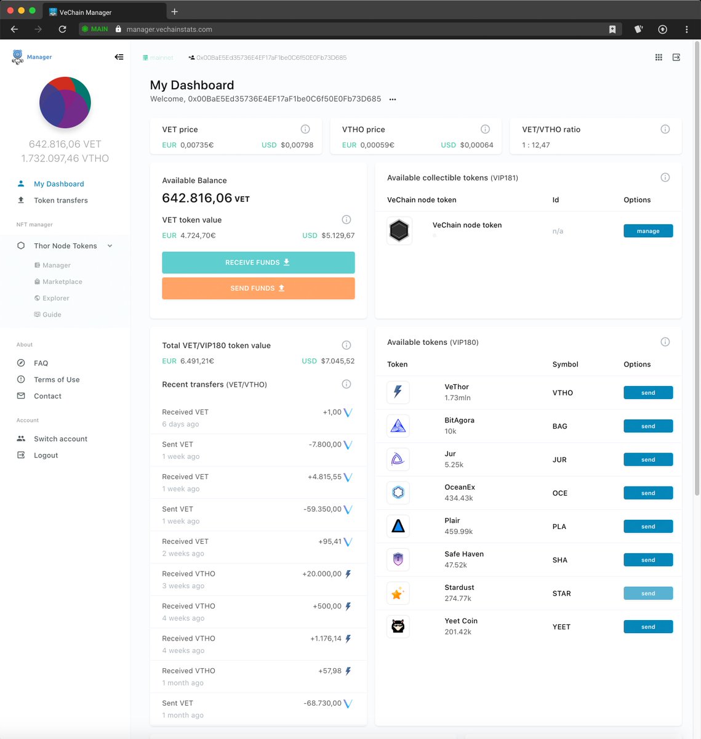Send OceanEx OCE tokens

tap(648, 493)
